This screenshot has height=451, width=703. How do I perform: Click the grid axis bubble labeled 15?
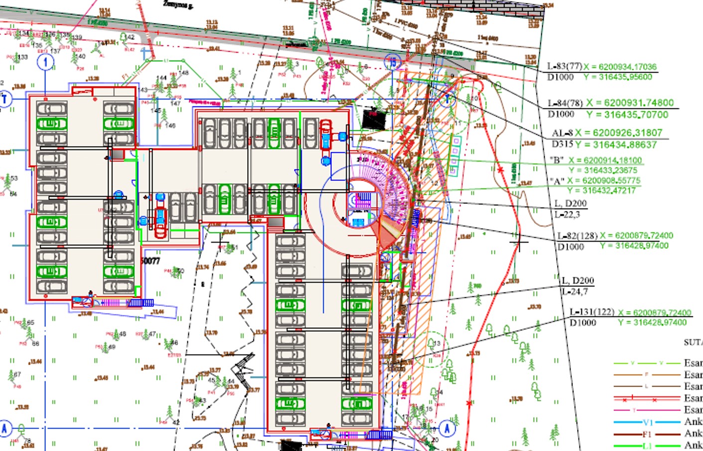(x=393, y=62)
